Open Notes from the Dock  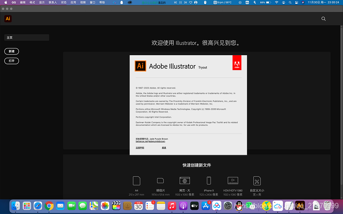161,206
